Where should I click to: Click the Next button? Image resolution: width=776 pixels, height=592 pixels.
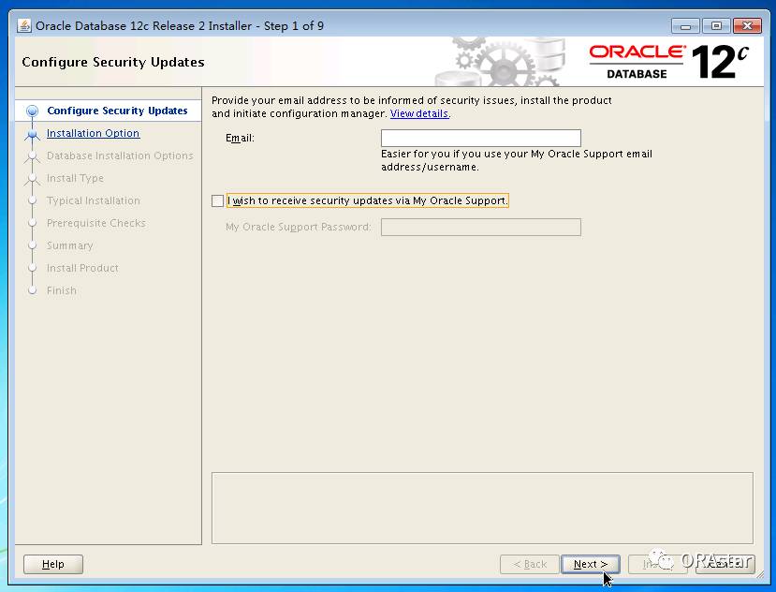[x=590, y=564]
